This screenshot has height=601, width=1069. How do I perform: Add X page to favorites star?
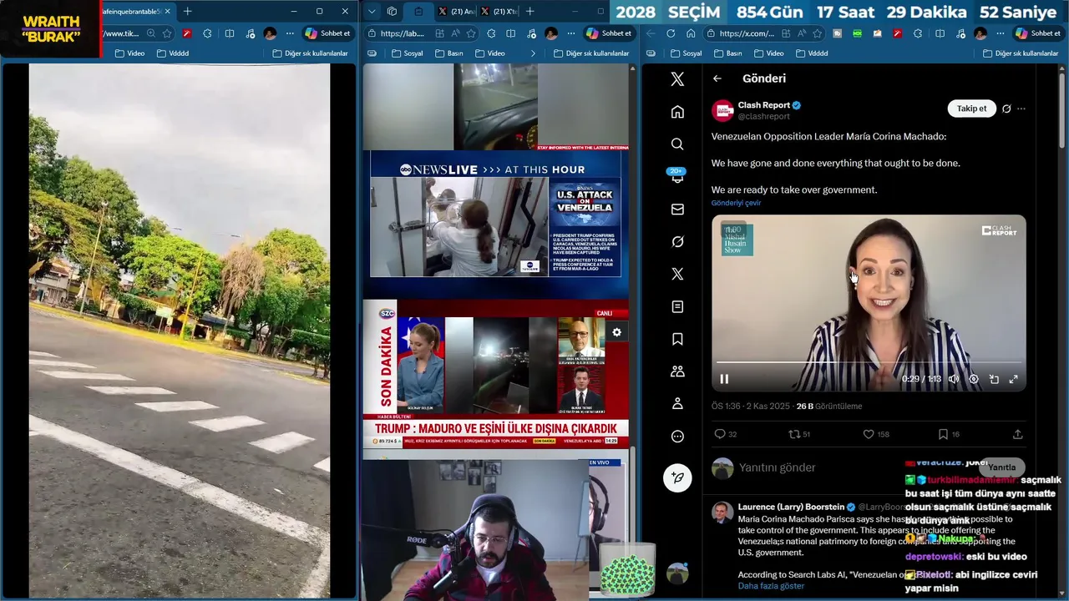[x=818, y=33]
